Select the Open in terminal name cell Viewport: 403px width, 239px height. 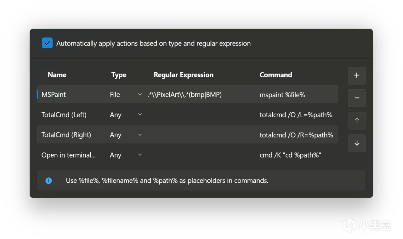[x=68, y=155]
